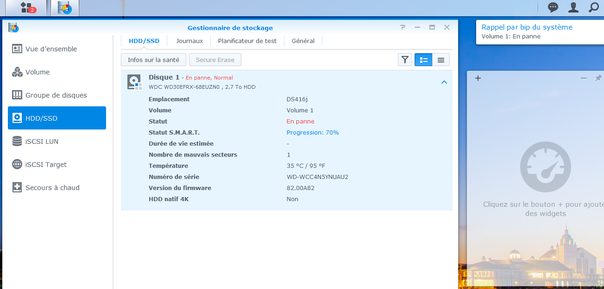Select HDD/SSD in sidebar

[57, 118]
